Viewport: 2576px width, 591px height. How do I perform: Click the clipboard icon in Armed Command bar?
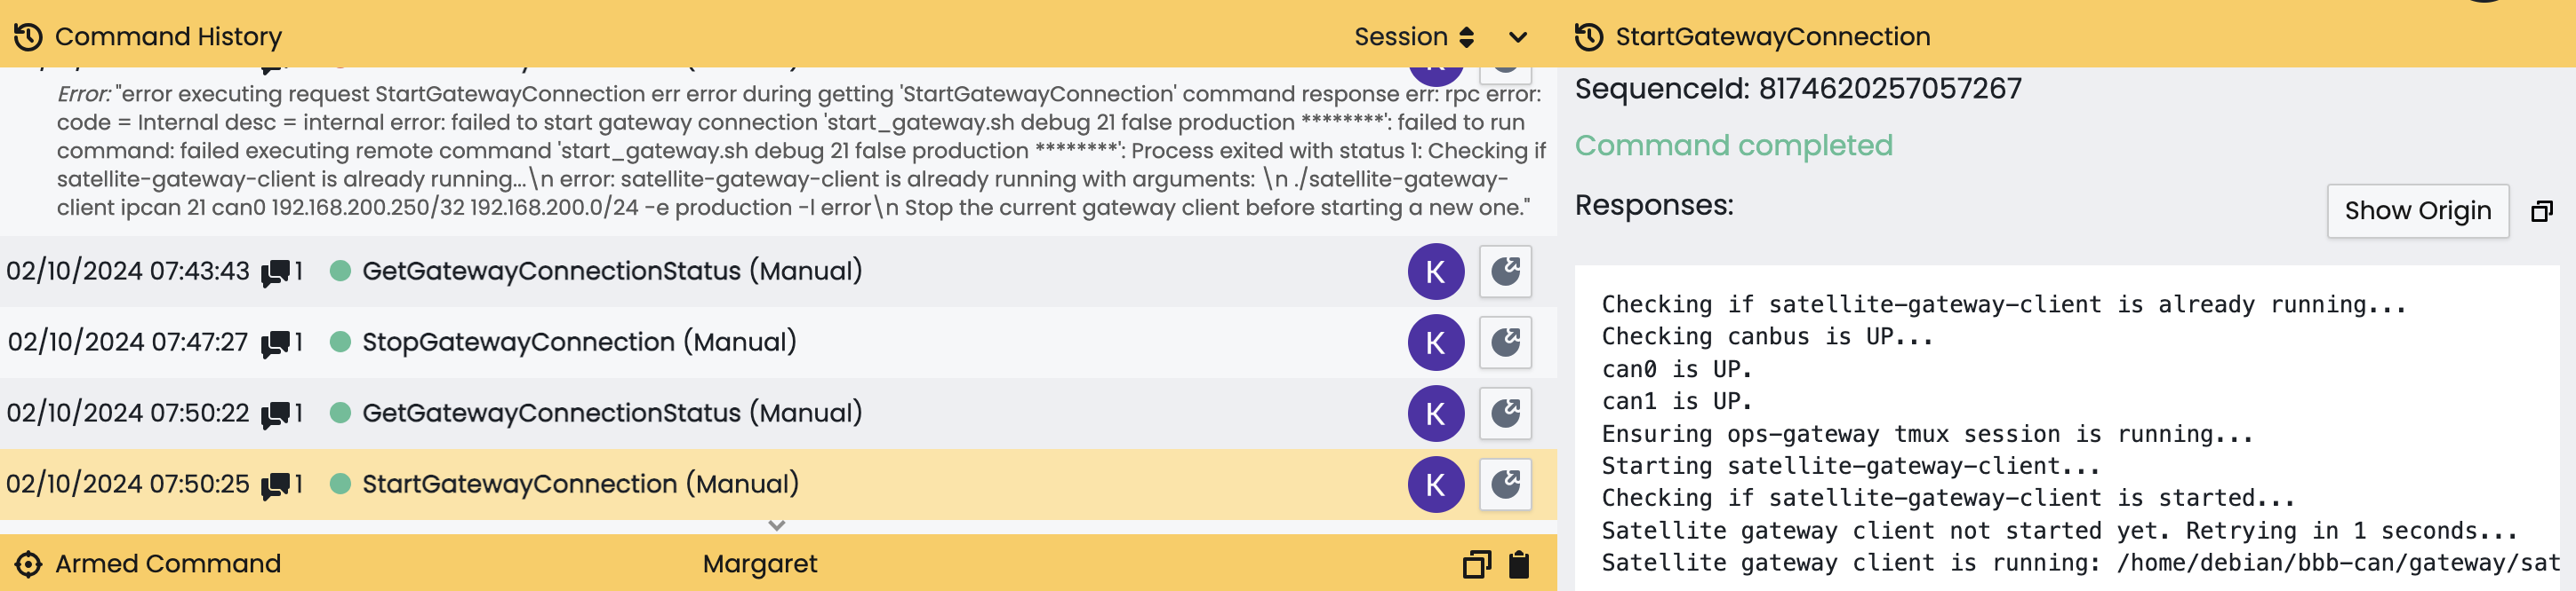pyautogui.click(x=1518, y=565)
